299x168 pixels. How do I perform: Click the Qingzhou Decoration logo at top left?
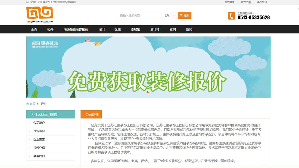[40, 14]
